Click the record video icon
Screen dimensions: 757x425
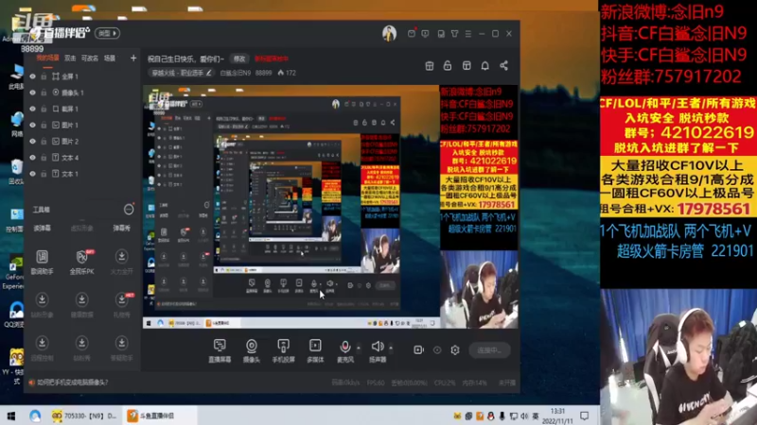418,349
